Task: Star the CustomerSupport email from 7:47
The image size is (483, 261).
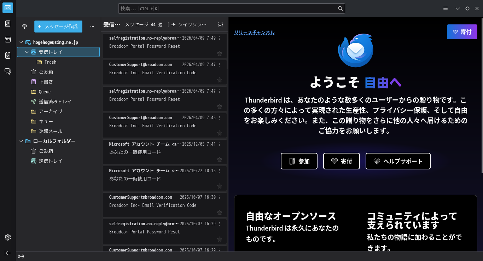Action: 220,80
